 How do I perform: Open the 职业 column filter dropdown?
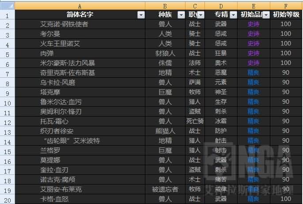tap(201, 15)
